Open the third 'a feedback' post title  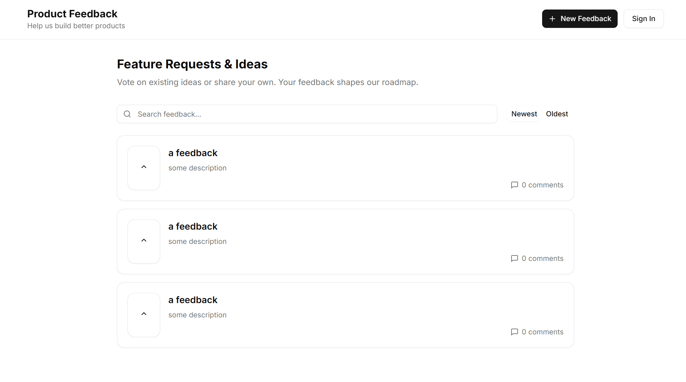point(193,300)
